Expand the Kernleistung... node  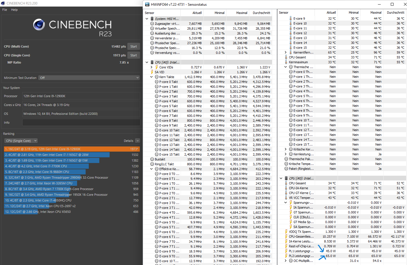click(286, 154)
